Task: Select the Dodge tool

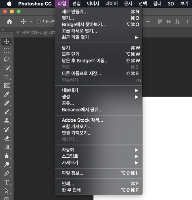Action: click(x=7, y=165)
